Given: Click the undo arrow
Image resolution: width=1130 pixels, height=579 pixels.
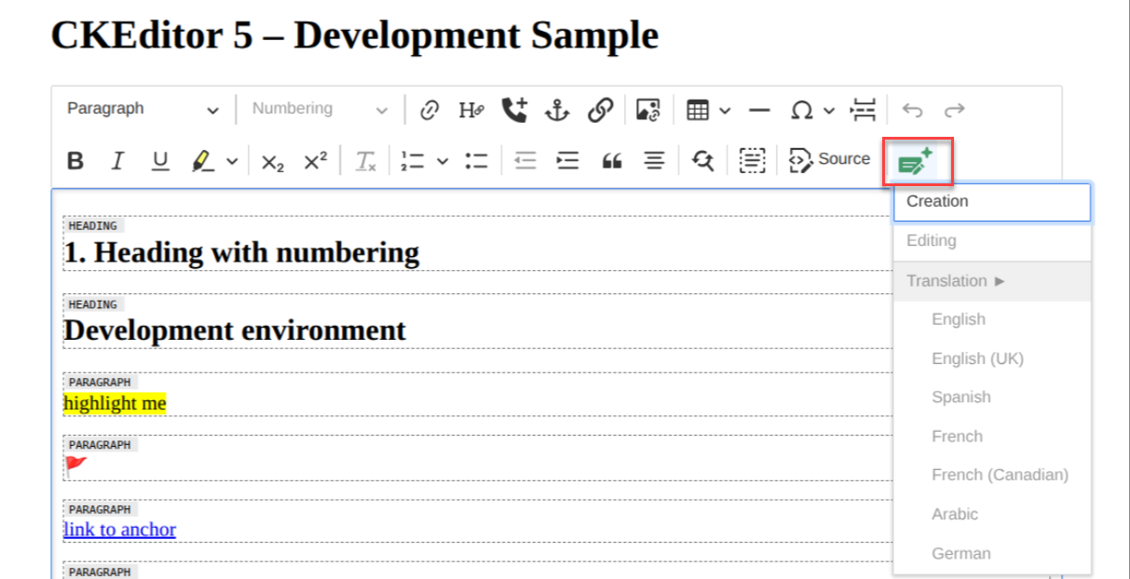Looking at the screenshot, I should tap(912, 110).
